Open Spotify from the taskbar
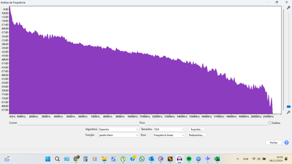Screen dimensions: 292x164 coord(189,159)
